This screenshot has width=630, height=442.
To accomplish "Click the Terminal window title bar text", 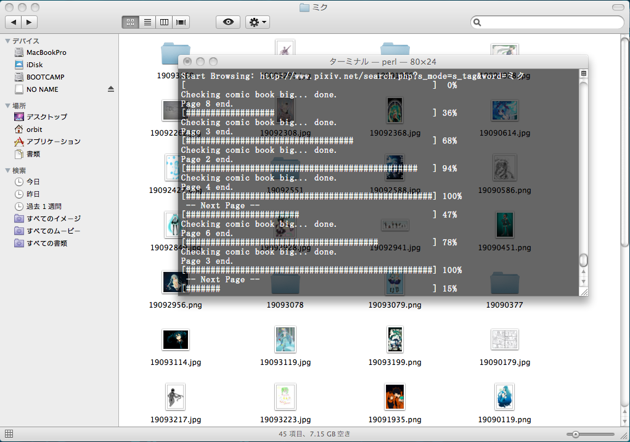I will pos(383,62).
